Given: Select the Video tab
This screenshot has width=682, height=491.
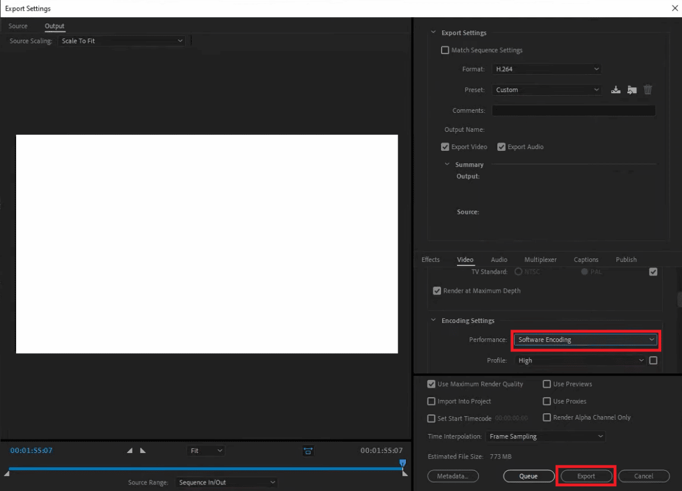Looking at the screenshot, I should point(465,259).
